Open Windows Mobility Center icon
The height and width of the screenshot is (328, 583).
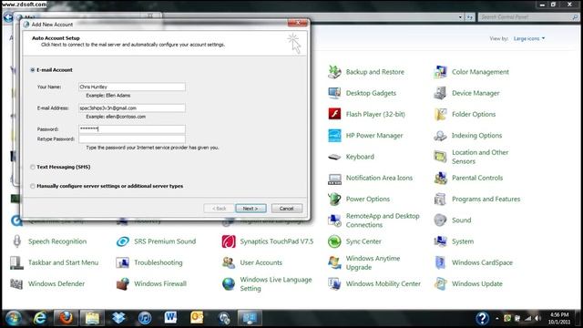coord(334,283)
